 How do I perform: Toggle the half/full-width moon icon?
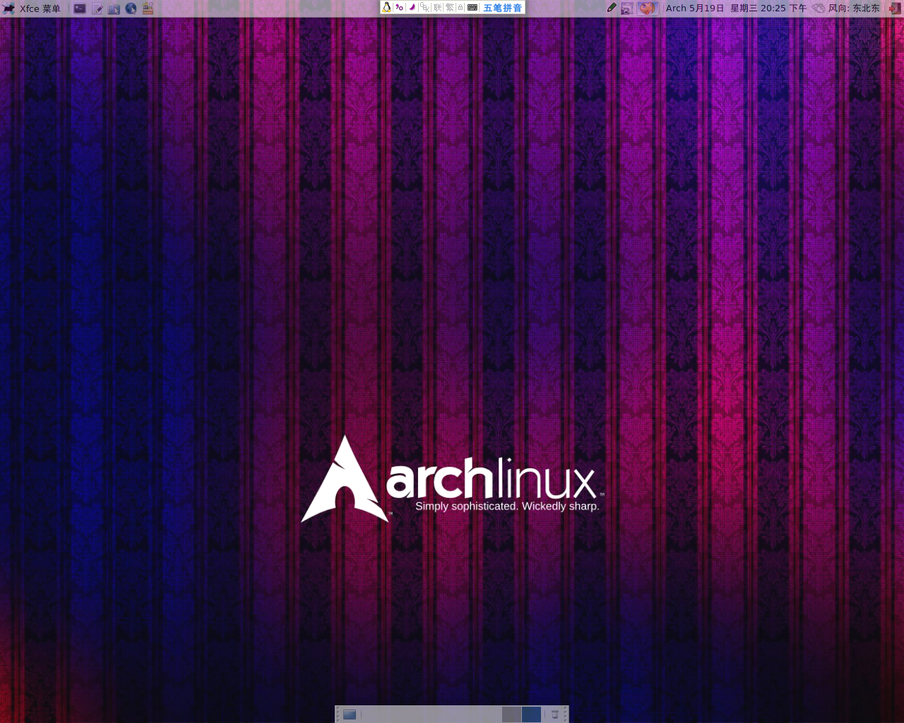[412, 8]
